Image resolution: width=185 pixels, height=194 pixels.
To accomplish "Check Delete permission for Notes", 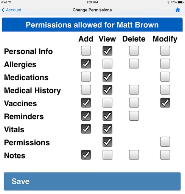I will click(x=134, y=155).
